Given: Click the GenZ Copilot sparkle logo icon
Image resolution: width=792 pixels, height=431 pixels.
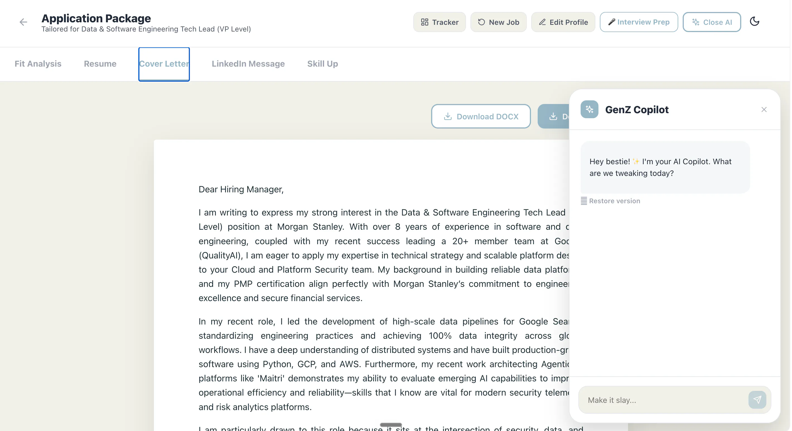Looking at the screenshot, I should pos(589,110).
